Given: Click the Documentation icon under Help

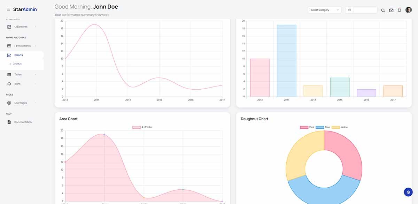Looking at the screenshot, I should pos(9,122).
